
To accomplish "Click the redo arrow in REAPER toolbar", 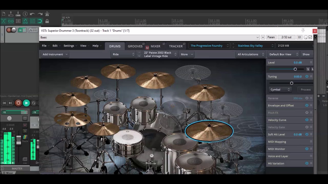I will (x=40, y=14).
